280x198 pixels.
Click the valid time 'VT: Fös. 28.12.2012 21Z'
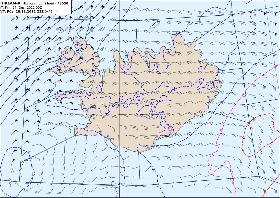(x=22, y=11)
